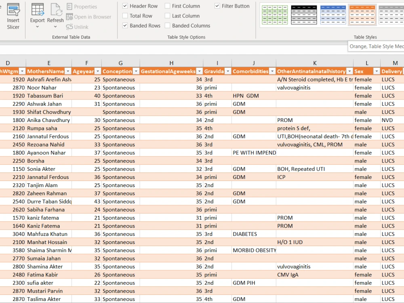Click the 'NVD' delivery cell
Viewport: 404px width, 303px height.
coord(392,120)
